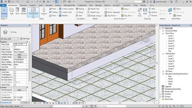Add a Room Separator
The image size is (192, 108).
pos(112,12)
